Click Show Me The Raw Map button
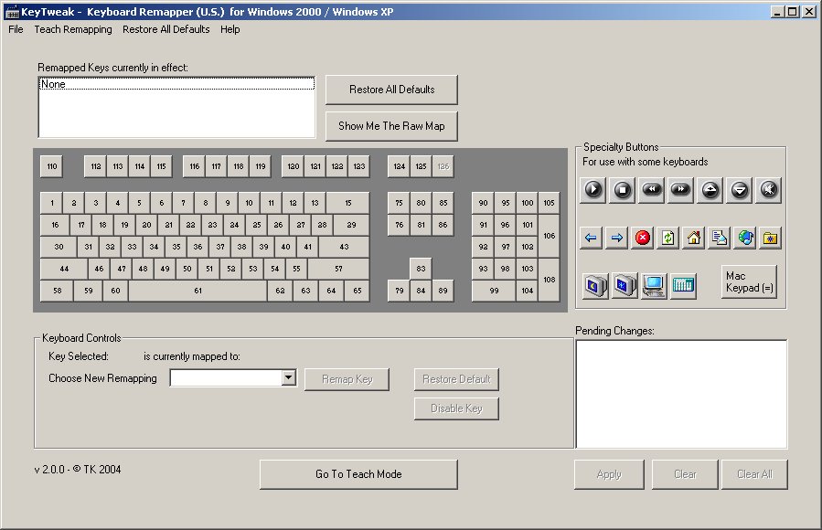 [x=391, y=126]
